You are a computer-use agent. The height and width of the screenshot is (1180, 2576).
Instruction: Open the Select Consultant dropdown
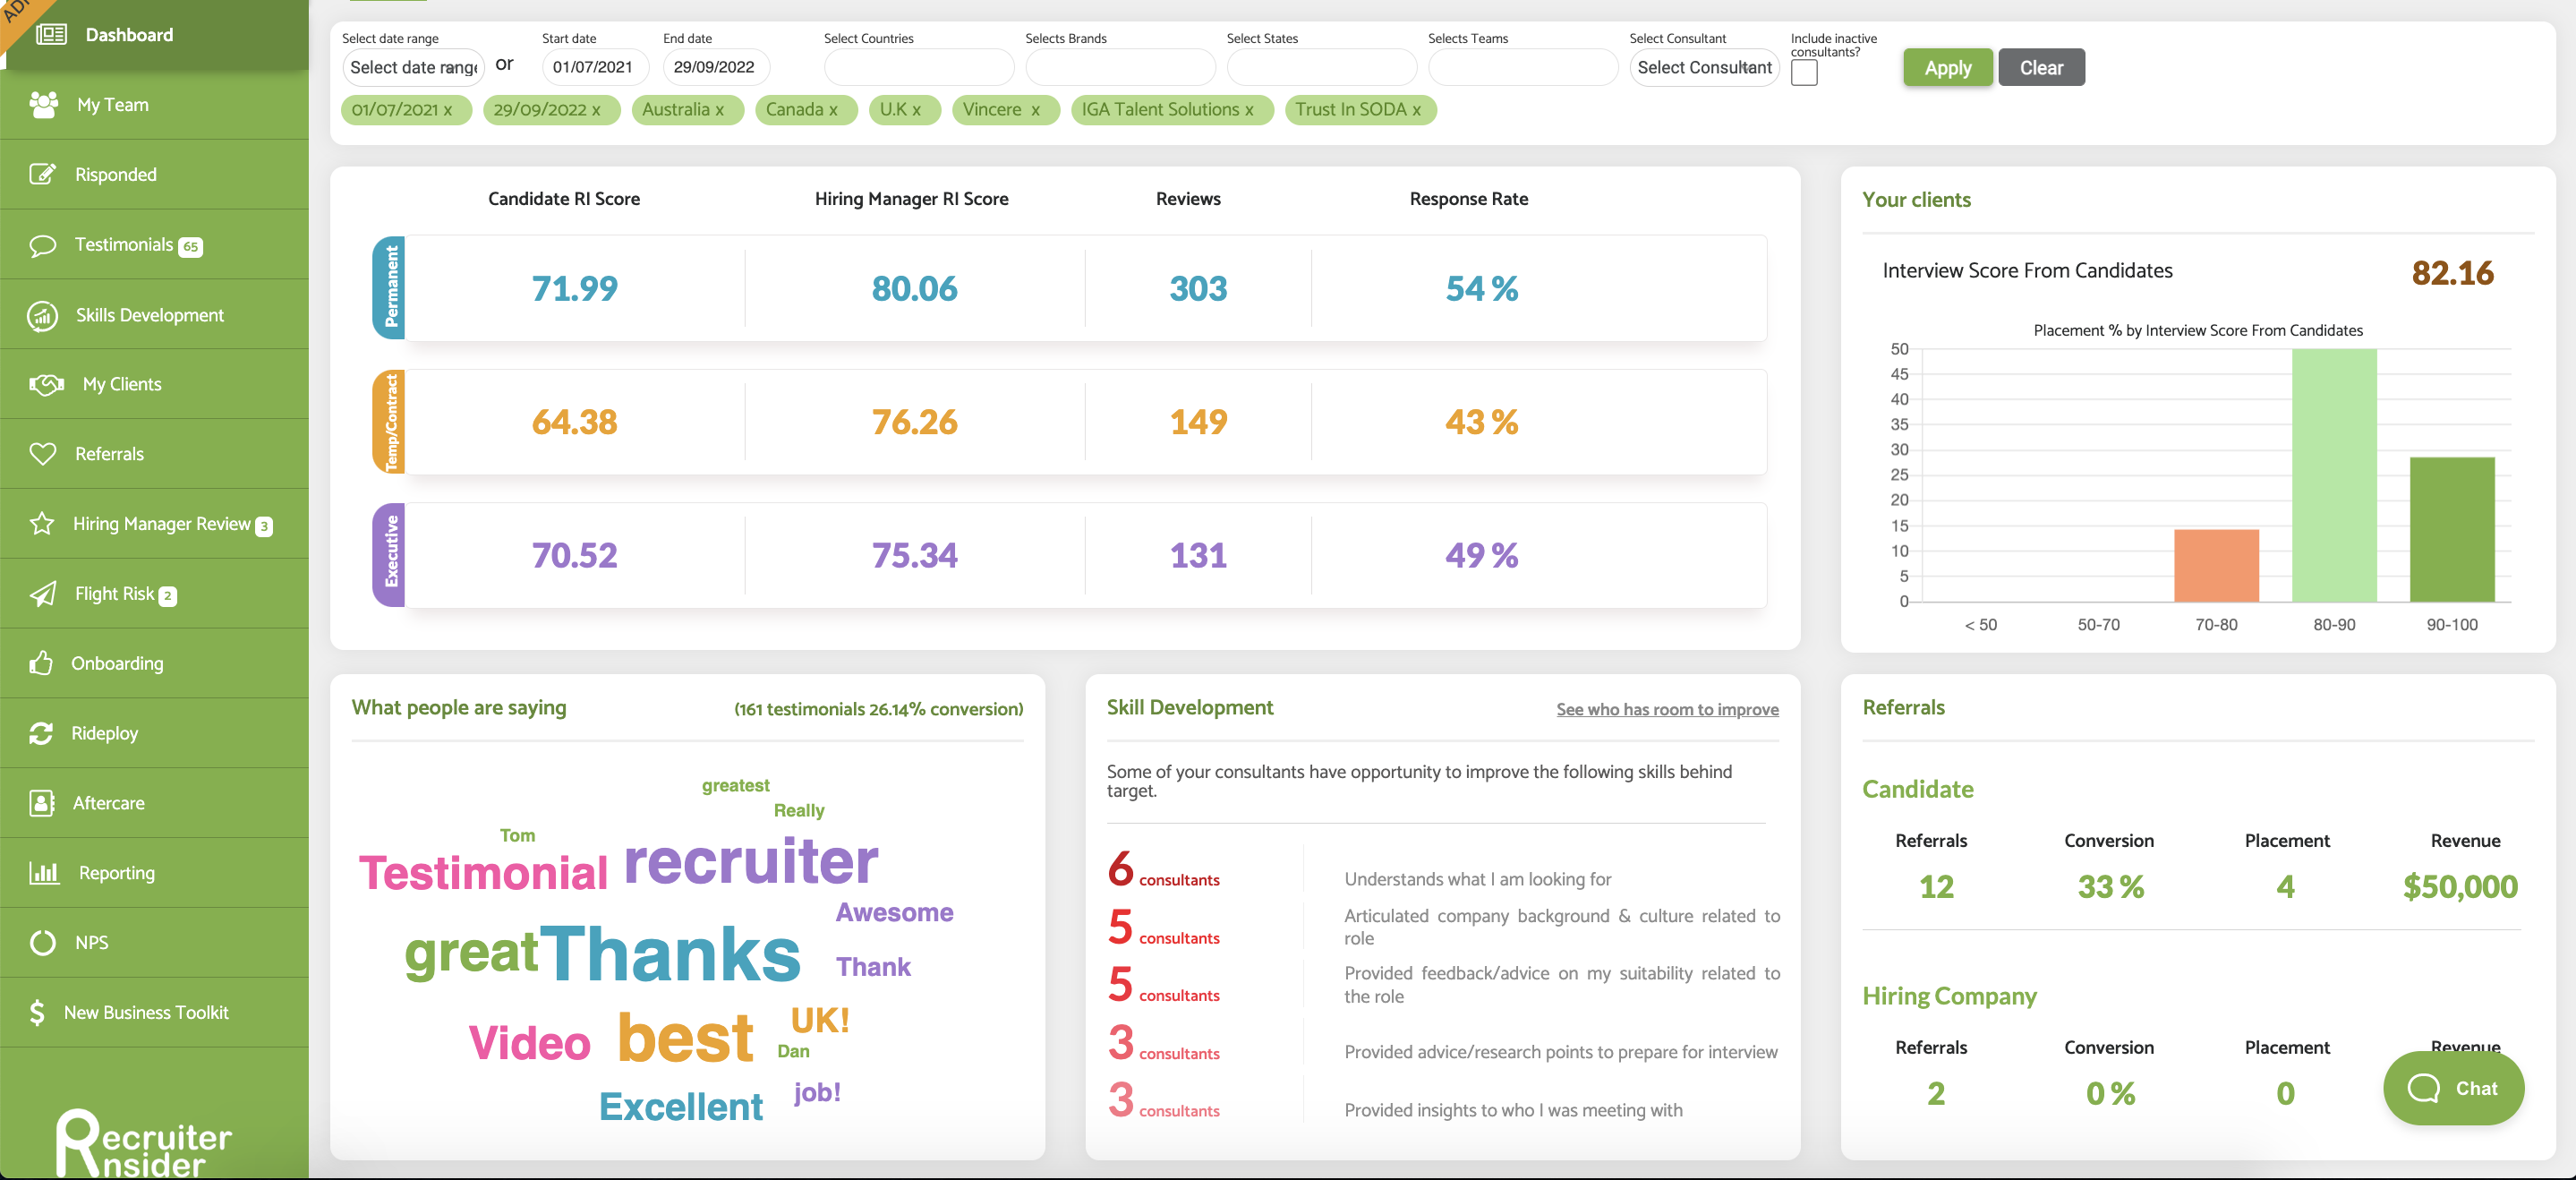pos(1703,67)
